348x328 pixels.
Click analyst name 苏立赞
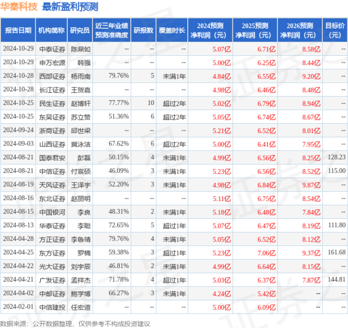[80, 117]
